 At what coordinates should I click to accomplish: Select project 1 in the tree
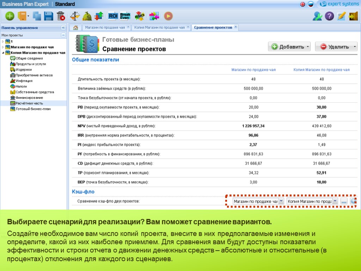coord(11,42)
